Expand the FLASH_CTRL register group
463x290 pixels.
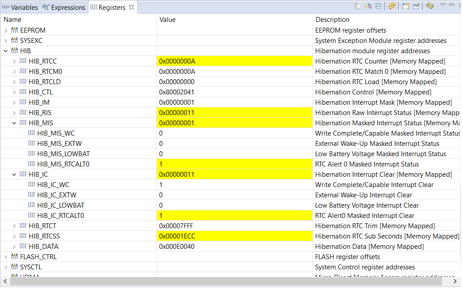pos(6,257)
